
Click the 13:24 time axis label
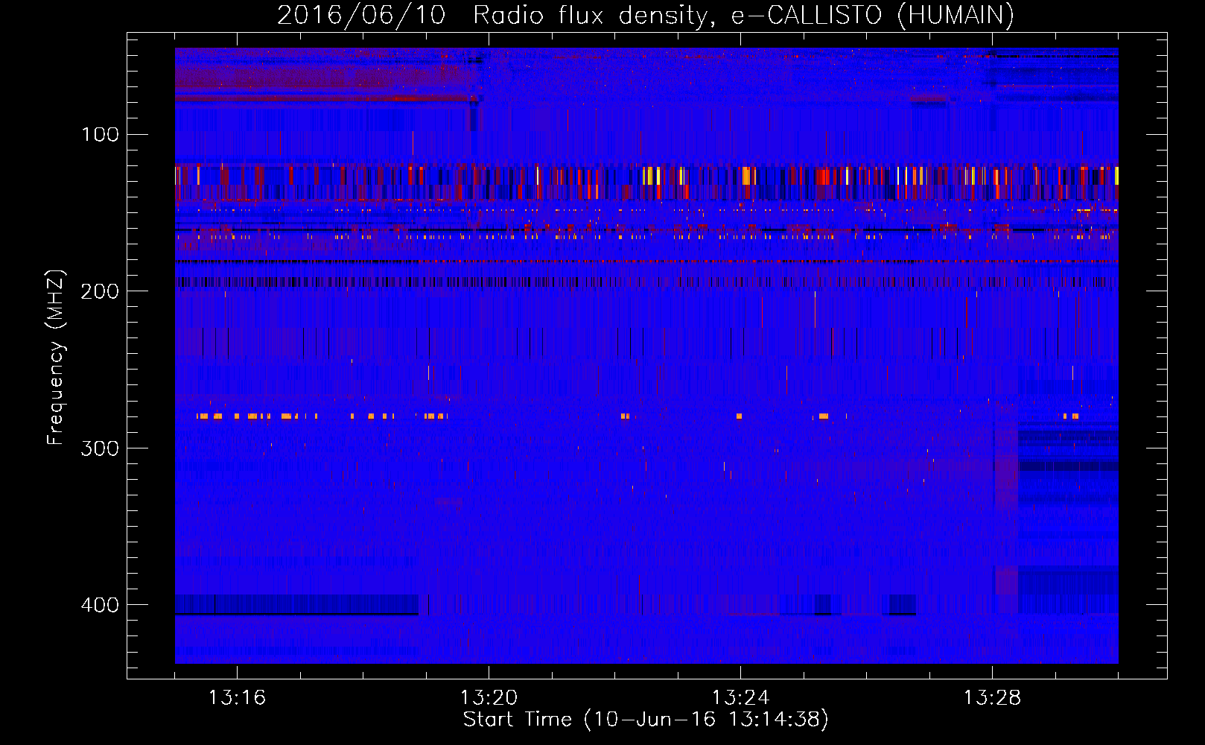click(x=740, y=698)
